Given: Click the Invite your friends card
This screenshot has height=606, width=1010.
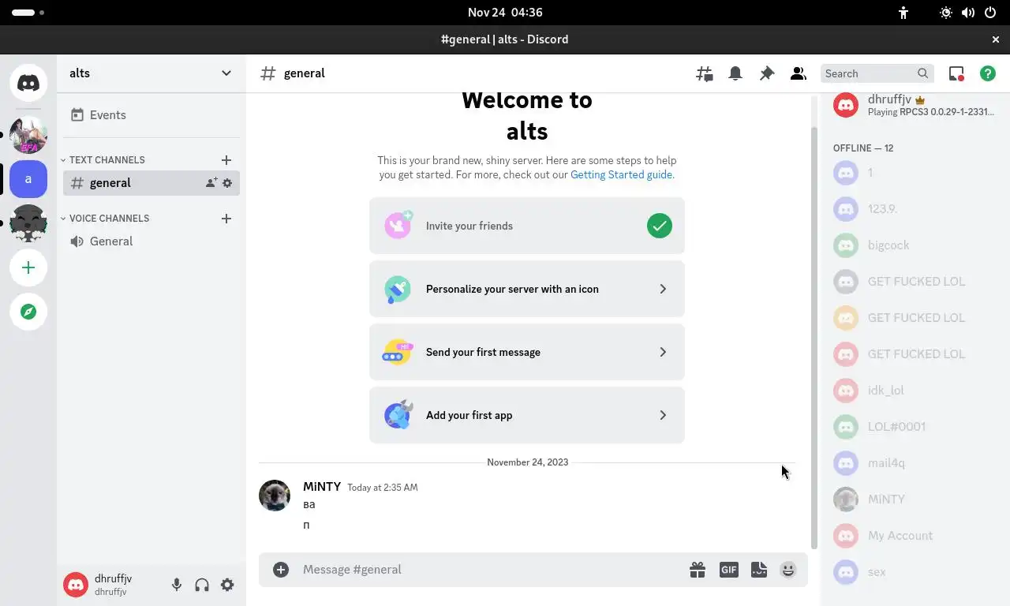Looking at the screenshot, I should 527,226.
